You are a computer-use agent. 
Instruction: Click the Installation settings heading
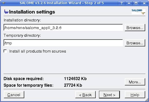[x=32, y=12]
